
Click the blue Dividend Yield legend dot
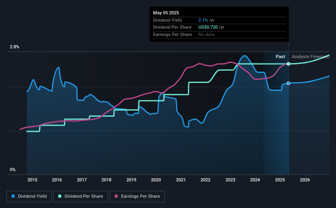pos(13,196)
